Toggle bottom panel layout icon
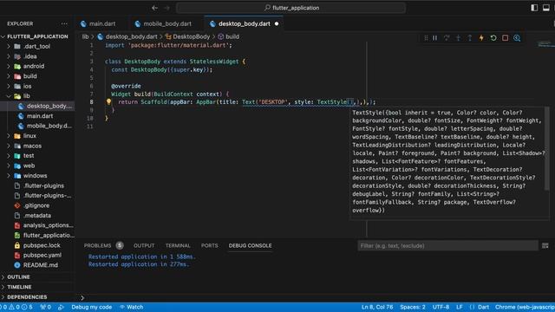555x312 pixels. pos(546,8)
